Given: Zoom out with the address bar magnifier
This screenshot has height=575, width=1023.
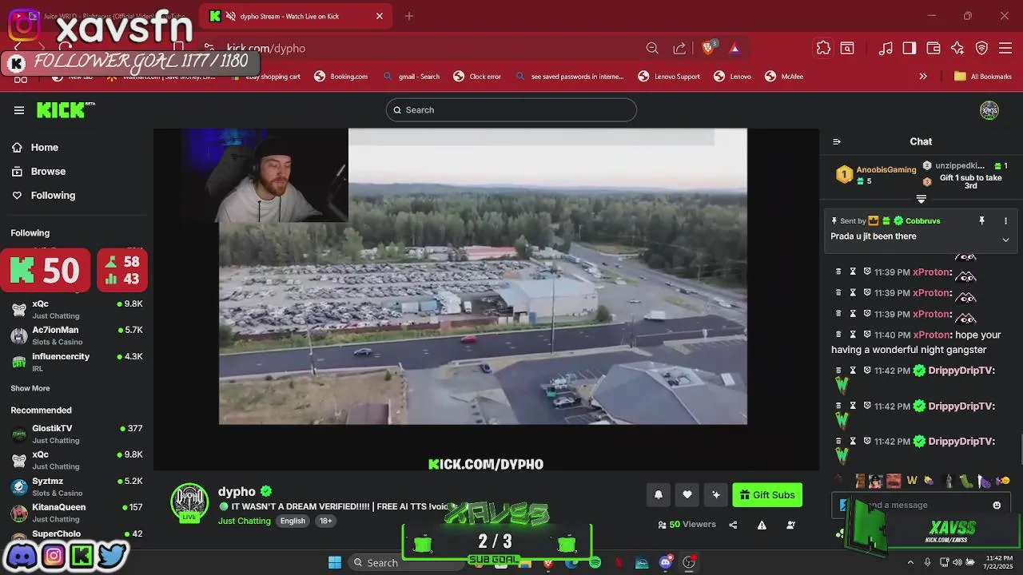Looking at the screenshot, I should pyautogui.click(x=652, y=49).
